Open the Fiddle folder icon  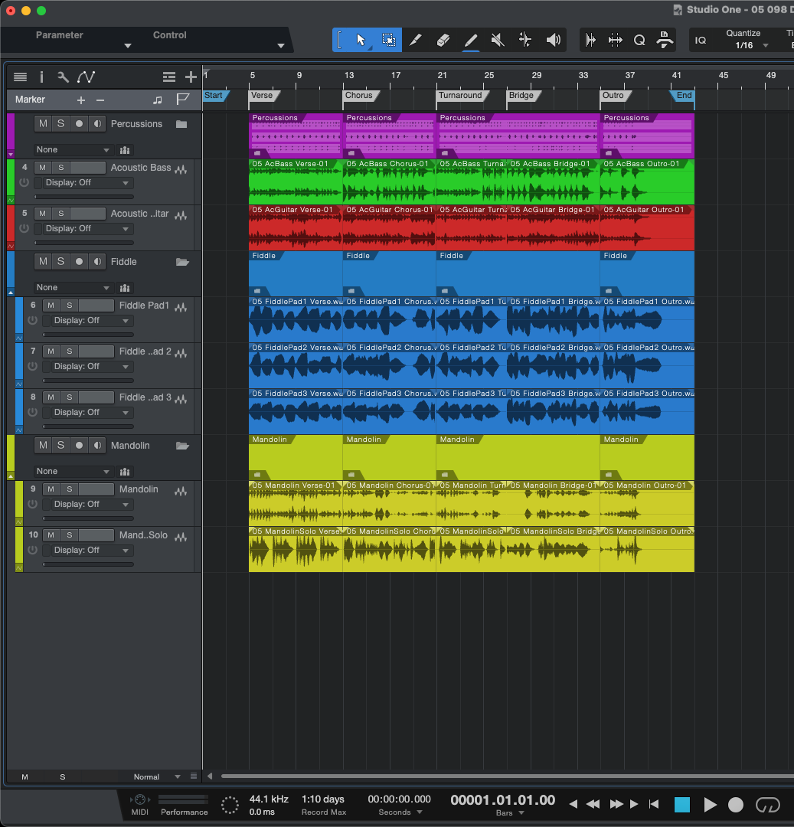[x=182, y=262]
